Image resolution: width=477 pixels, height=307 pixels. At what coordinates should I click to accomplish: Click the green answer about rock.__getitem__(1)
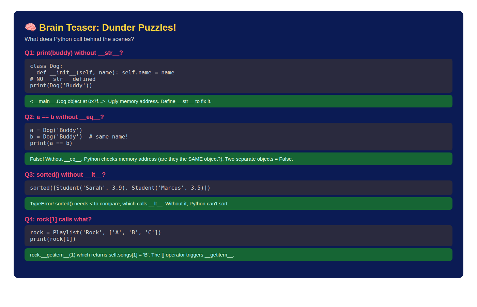point(238,255)
